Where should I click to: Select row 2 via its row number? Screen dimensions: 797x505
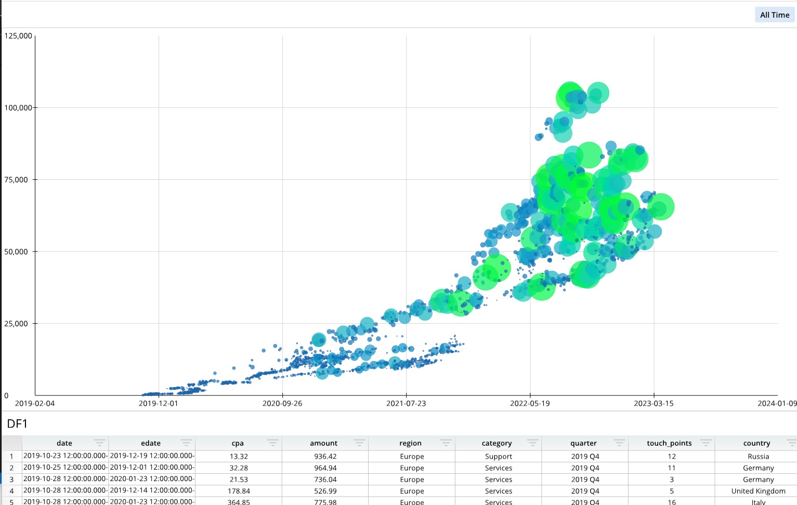11,468
